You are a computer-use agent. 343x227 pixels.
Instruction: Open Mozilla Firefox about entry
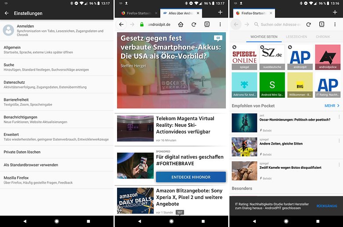pyautogui.click(x=57, y=180)
